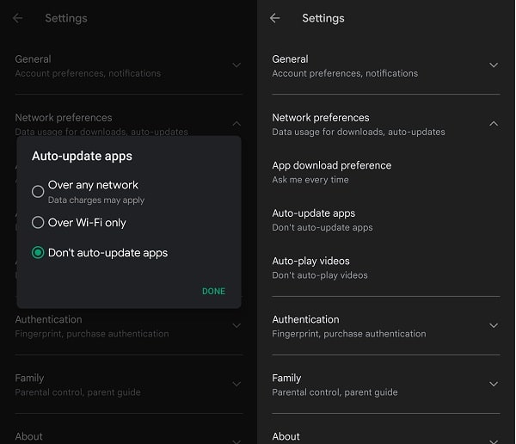This screenshot has width=516, height=444.
Task: Choose Over Wi-Fi only radio option
Action: [38, 223]
